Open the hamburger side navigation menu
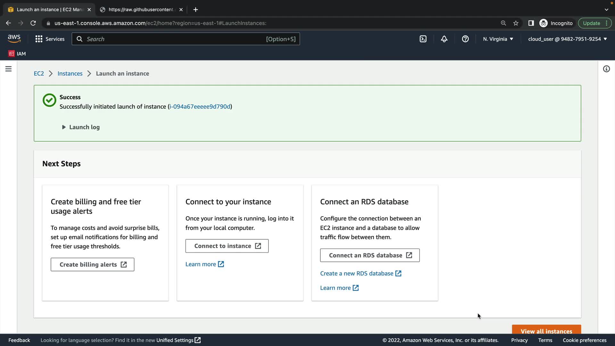The width and height of the screenshot is (615, 346). pyautogui.click(x=9, y=69)
